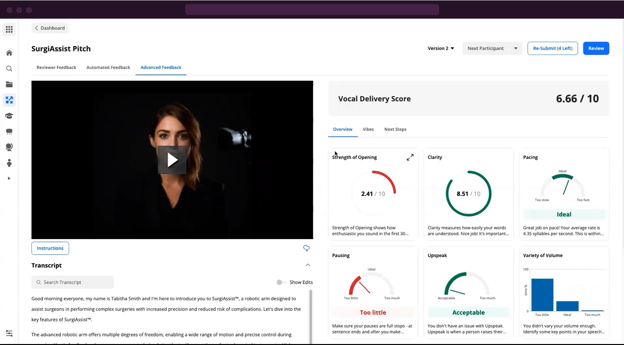Screen dimensions: 624x345
Task: Click the browser address bar
Action: [x=312, y=9]
